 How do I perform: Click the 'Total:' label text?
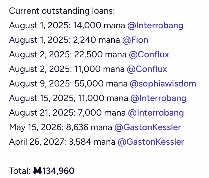click(x=20, y=171)
